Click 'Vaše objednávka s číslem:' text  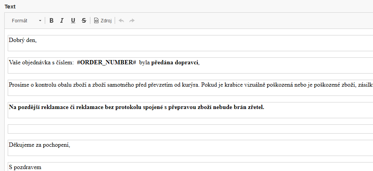(x=41, y=62)
